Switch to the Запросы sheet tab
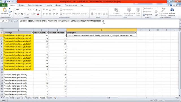This screenshot has height=102, width=181. point(20,98)
